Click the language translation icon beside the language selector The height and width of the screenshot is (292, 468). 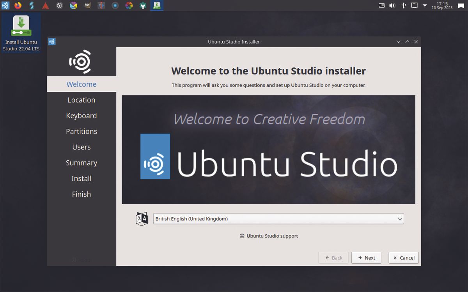click(x=141, y=218)
